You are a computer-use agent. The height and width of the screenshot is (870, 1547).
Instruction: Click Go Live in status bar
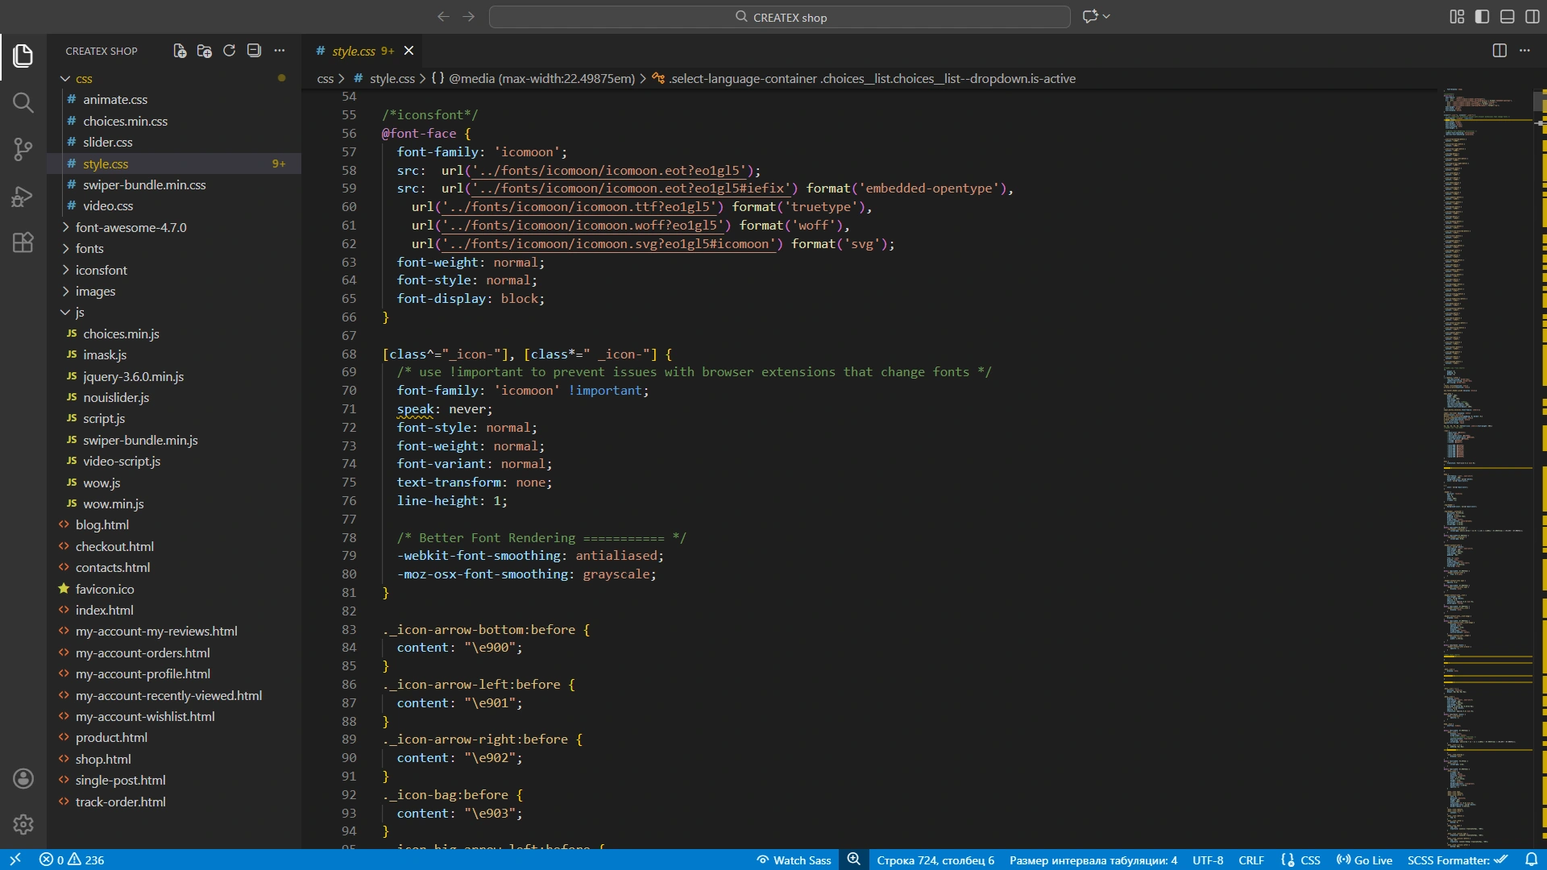1364,860
